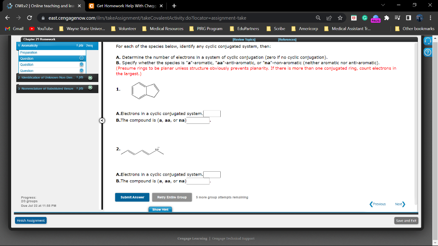Open the paused extension icon
This screenshot has height=246, width=438.
coord(376,18)
